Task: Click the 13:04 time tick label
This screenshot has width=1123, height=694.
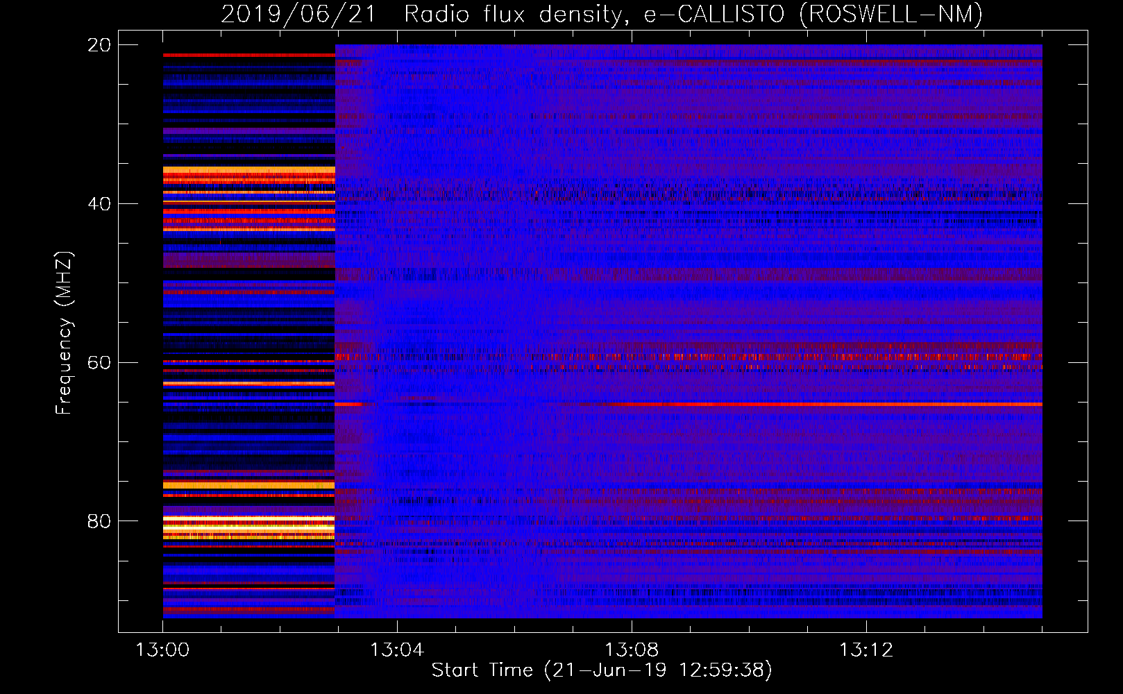Action: point(397,650)
